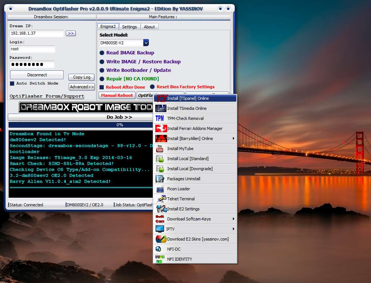
Task: Click the Do Job >> button
Action: coord(81,117)
